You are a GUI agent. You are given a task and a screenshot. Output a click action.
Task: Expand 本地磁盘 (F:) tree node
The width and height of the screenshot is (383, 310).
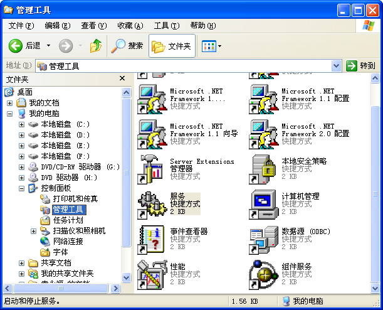pyautogui.click(x=22, y=156)
